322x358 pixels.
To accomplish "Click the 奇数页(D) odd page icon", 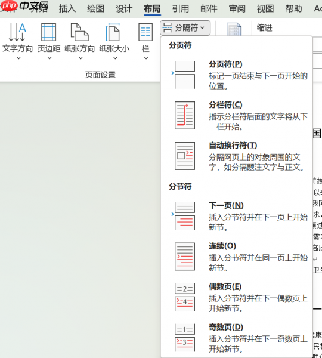I will pyautogui.click(x=185, y=338).
